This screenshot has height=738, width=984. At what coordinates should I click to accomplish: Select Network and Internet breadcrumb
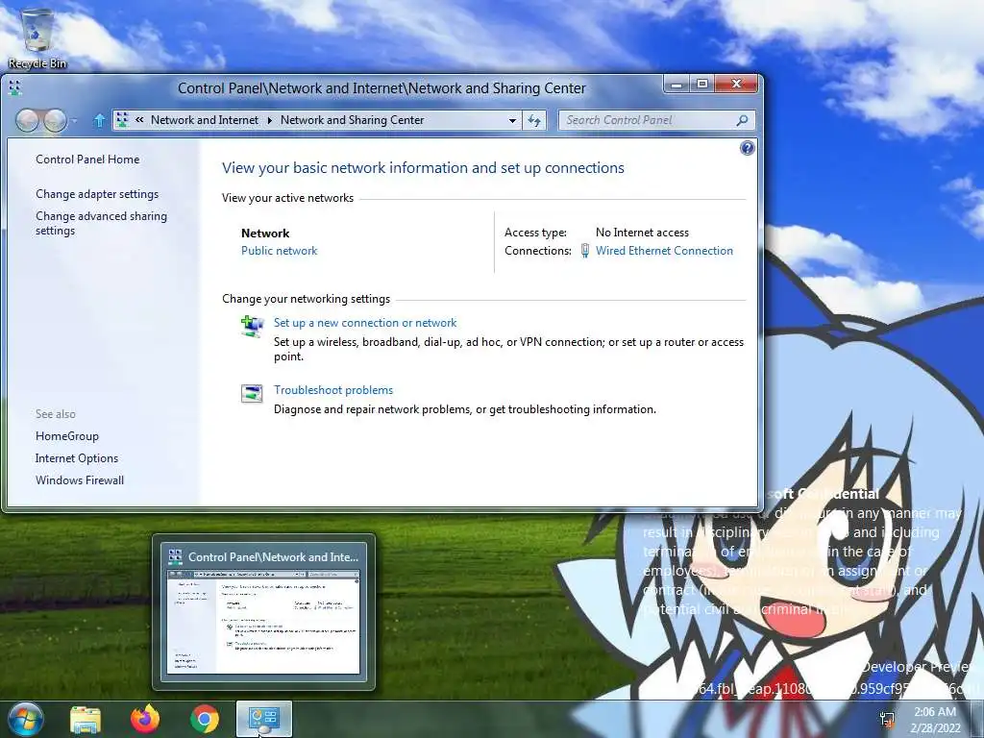pyautogui.click(x=205, y=120)
